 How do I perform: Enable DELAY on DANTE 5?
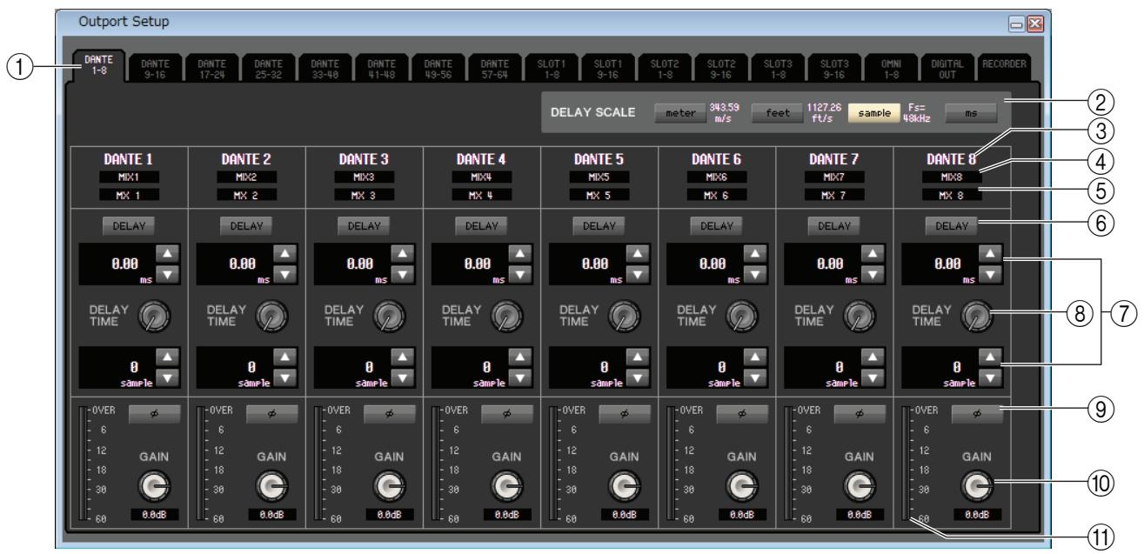[599, 225]
